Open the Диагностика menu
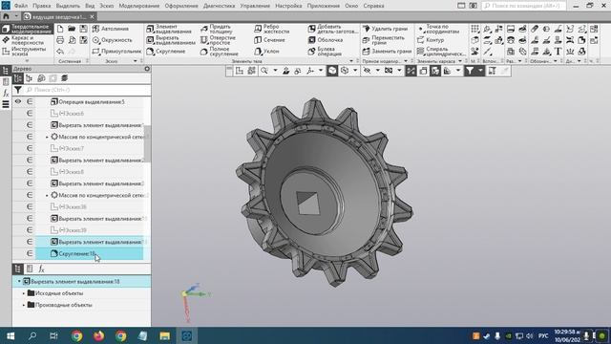Screen dimensions: 611x344 (219, 6)
